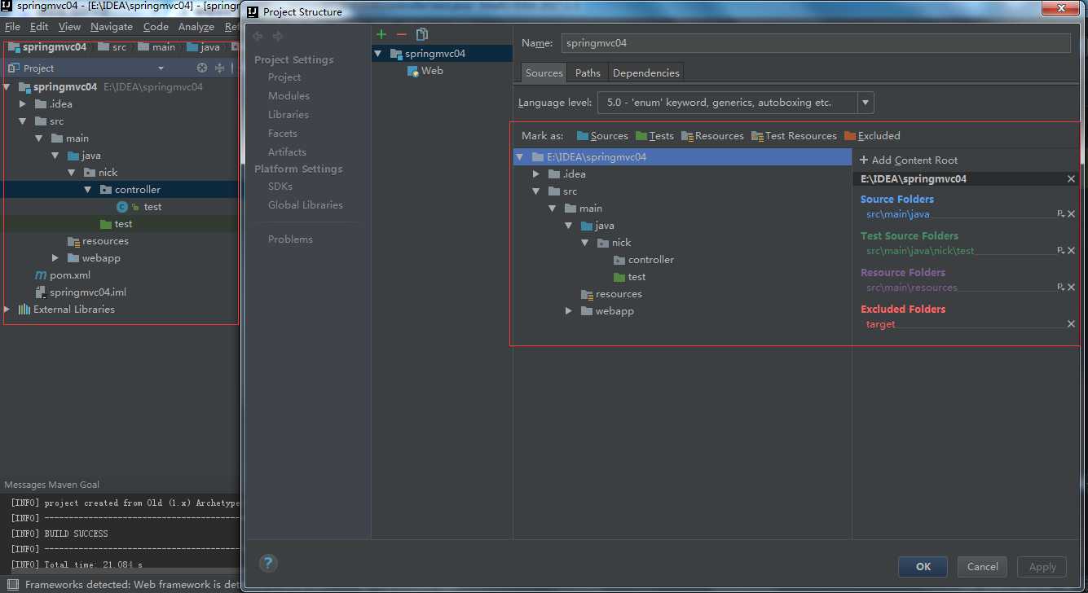Click the OK button
This screenshot has height=593, width=1088.
[923, 567]
